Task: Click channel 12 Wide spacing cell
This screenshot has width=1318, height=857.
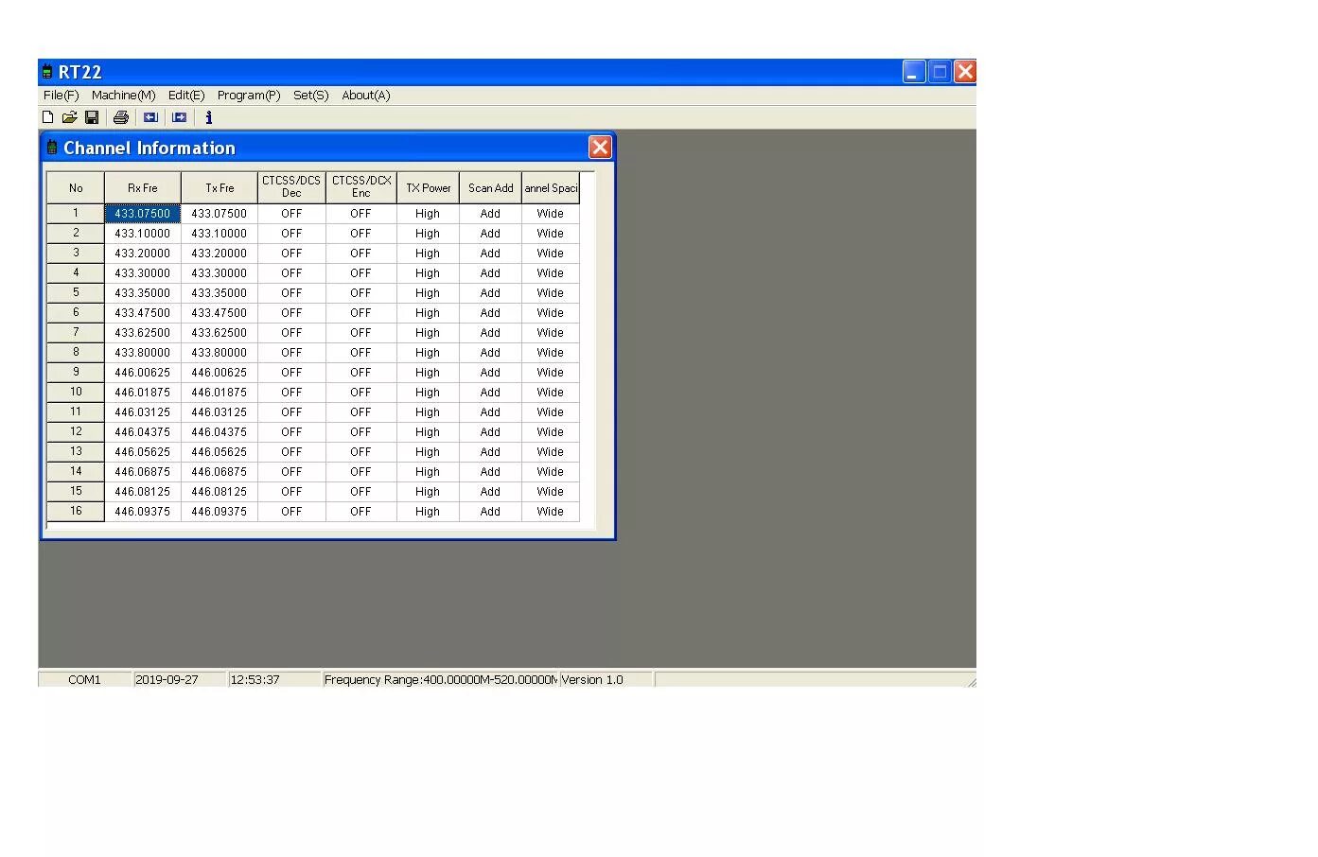Action: (x=551, y=432)
